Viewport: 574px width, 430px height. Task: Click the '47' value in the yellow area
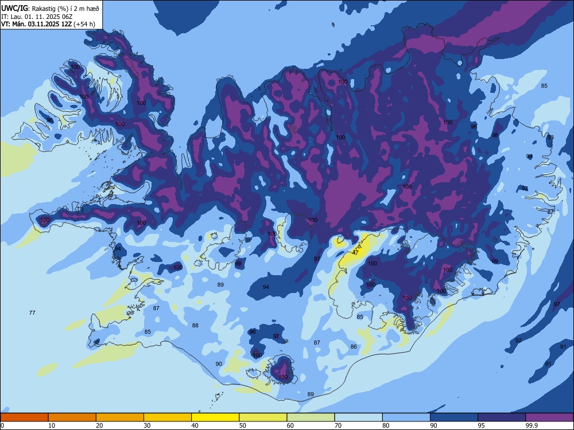[x=355, y=252]
